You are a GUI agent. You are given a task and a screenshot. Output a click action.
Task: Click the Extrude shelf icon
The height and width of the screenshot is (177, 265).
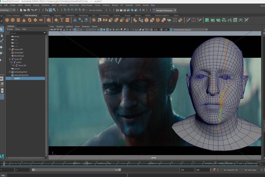pyautogui.click(x=135, y=20)
